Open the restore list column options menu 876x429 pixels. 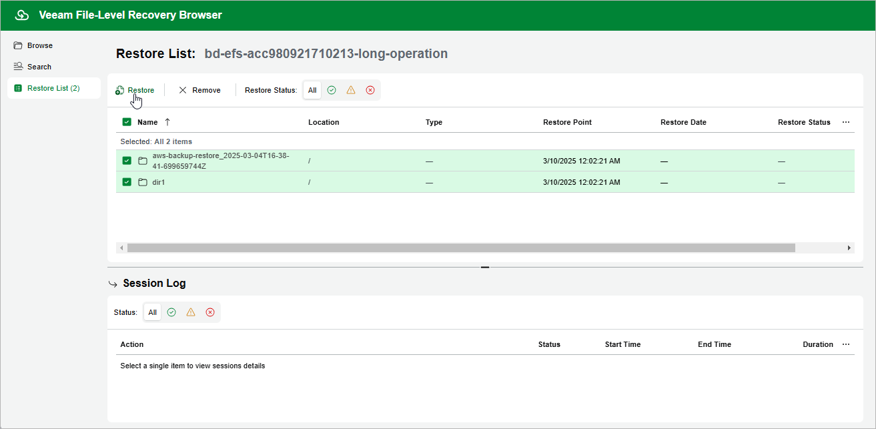[x=845, y=122]
